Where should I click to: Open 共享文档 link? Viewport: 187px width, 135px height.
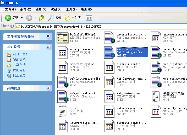tap(19, 65)
